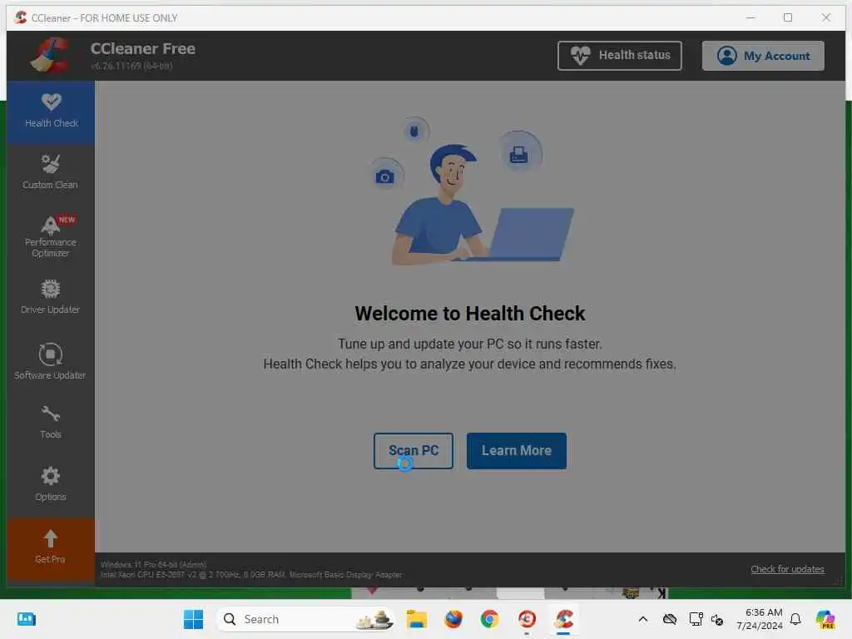Open the Copilot preview icon

[825, 619]
